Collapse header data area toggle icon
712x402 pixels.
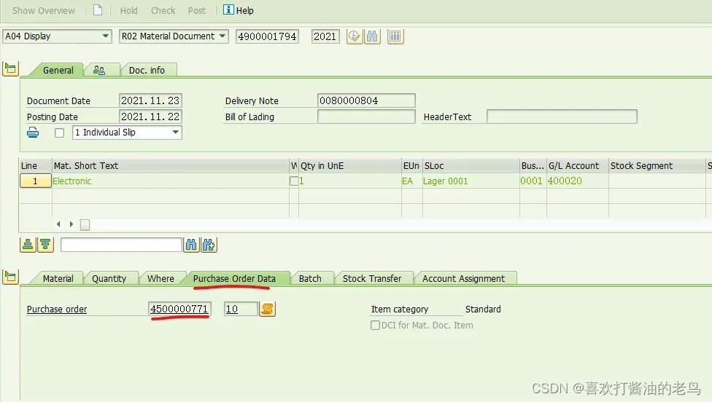tap(10, 69)
